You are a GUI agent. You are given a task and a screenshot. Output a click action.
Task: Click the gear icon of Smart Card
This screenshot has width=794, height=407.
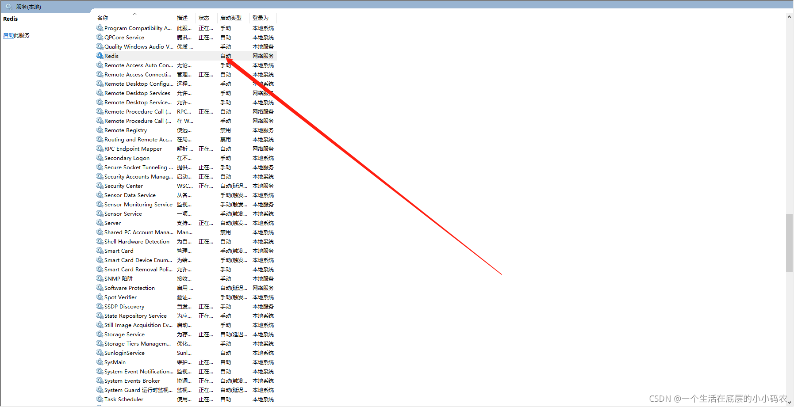tap(100, 251)
